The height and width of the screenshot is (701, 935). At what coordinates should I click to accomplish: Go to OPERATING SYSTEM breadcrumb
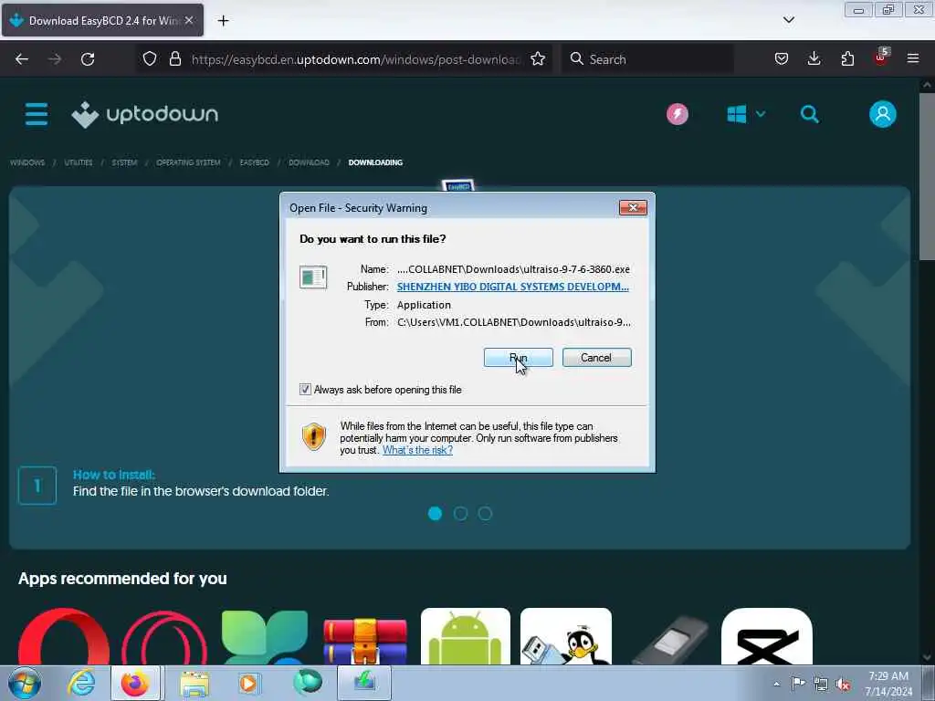(x=188, y=162)
